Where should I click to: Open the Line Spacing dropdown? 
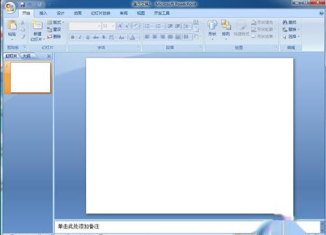(186, 26)
